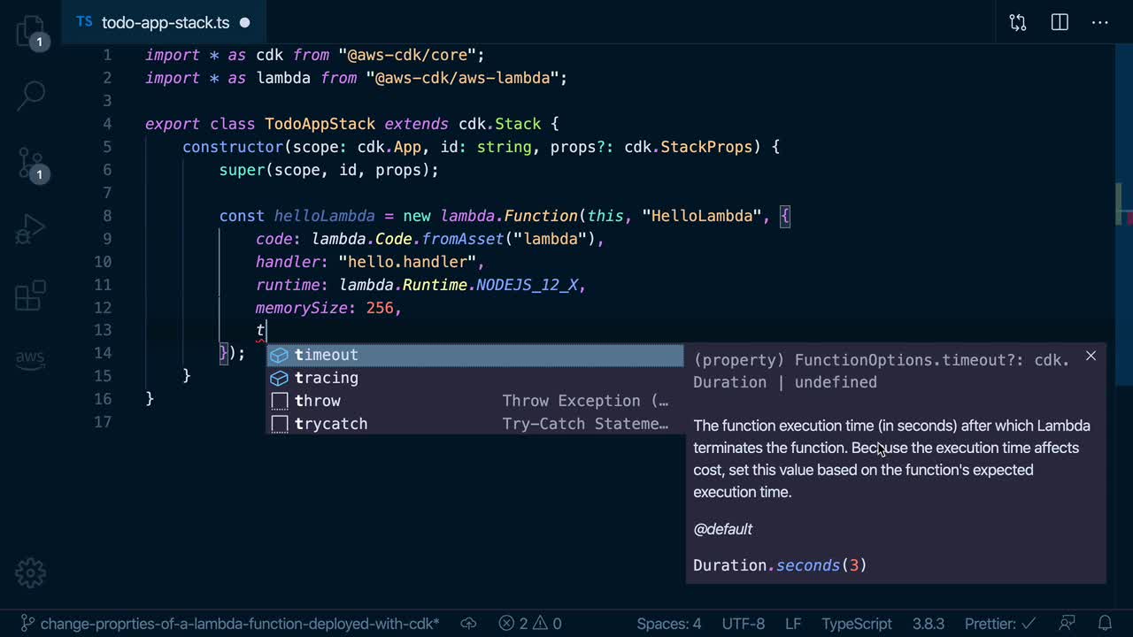Click the Manage settings gear icon
Image resolution: width=1133 pixels, height=637 pixels.
click(30, 572)
